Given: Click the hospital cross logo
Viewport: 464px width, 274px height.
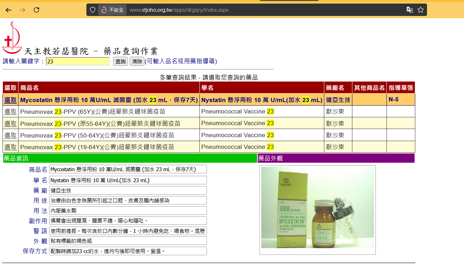Looking at the screenshot, I should point(12,37).
